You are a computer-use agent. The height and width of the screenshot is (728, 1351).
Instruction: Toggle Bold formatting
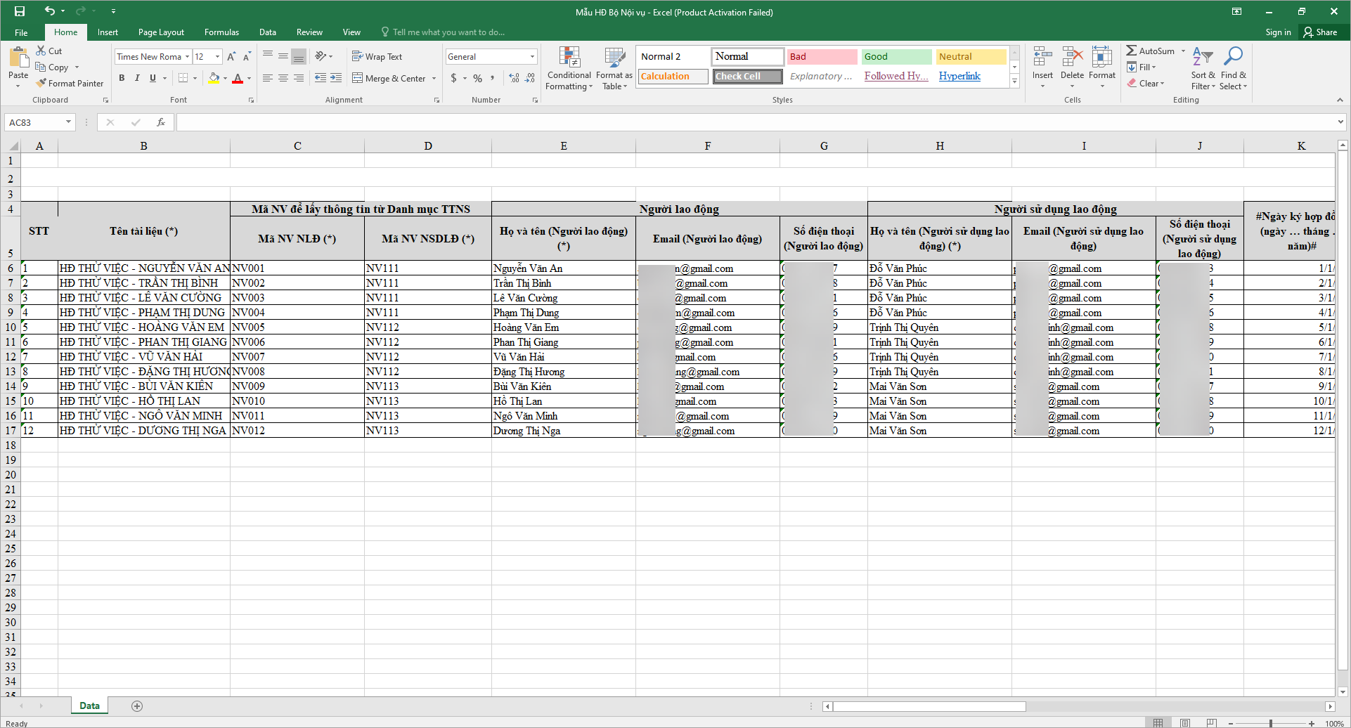click(x=122, y=78)
